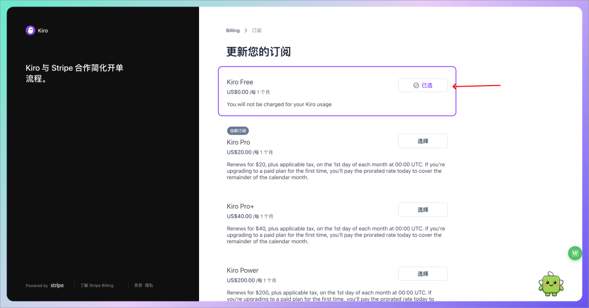Click 'You will not be charged' description
This screenshot has height=308, width=589.
[279, 105]
